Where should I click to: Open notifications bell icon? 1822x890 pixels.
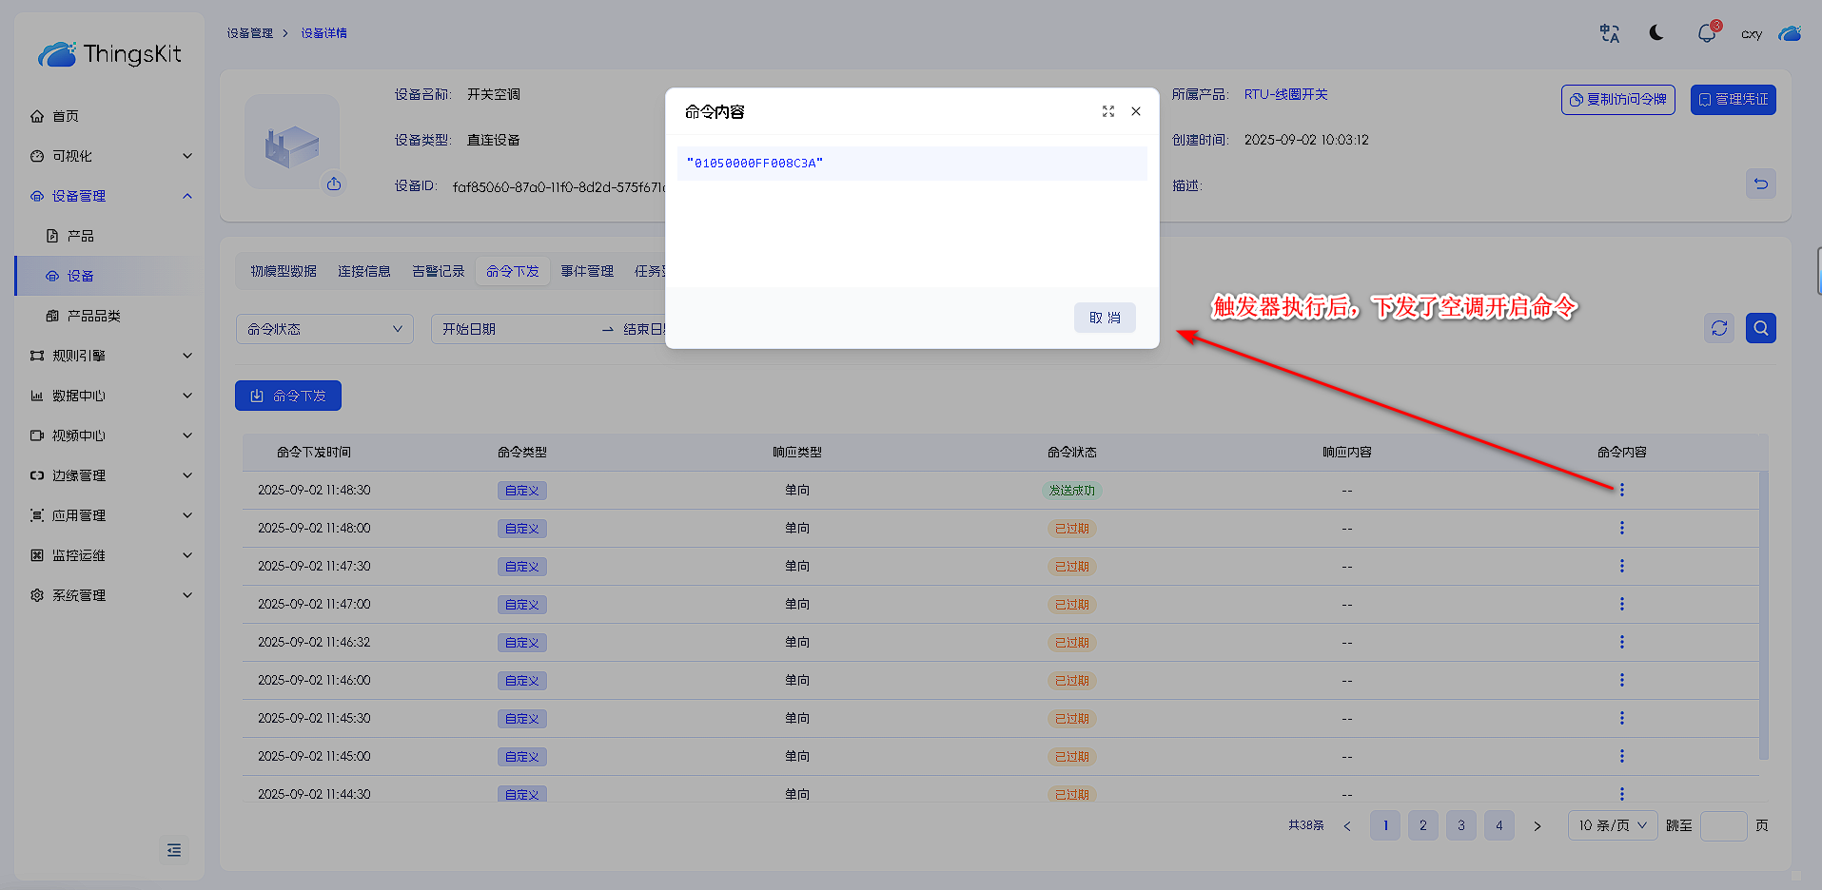point(1707,33)
